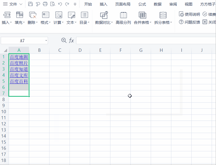Open the 百度地图 hyperlink
This screenshot has height=165, width=216.
coord(19,57)
